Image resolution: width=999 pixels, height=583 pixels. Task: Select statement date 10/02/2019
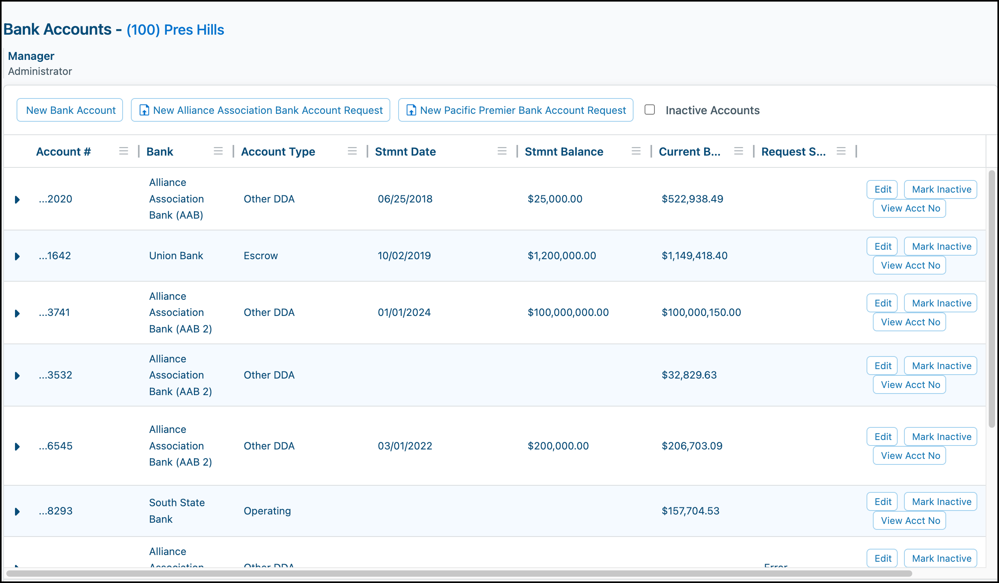tap(404, 256)
